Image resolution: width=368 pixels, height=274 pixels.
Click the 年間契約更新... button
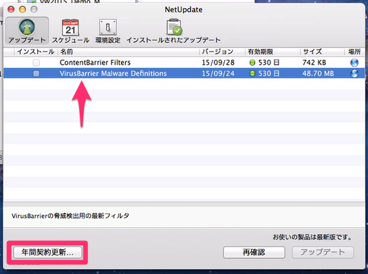47,253
